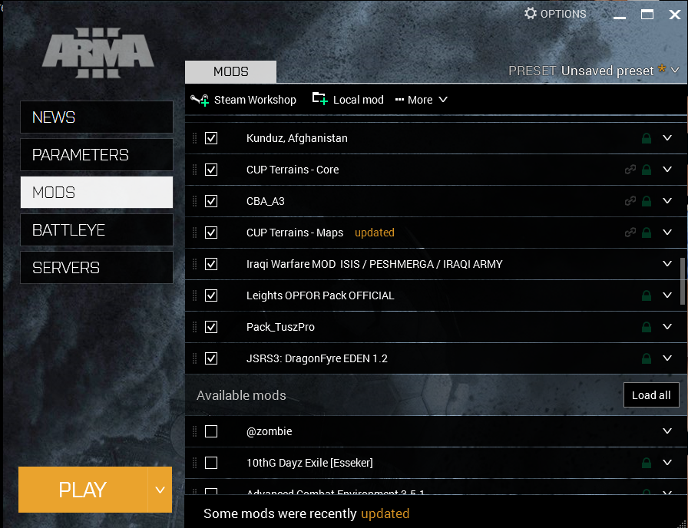Click the mod list vertical scrollbar

(x=683, y=280)
